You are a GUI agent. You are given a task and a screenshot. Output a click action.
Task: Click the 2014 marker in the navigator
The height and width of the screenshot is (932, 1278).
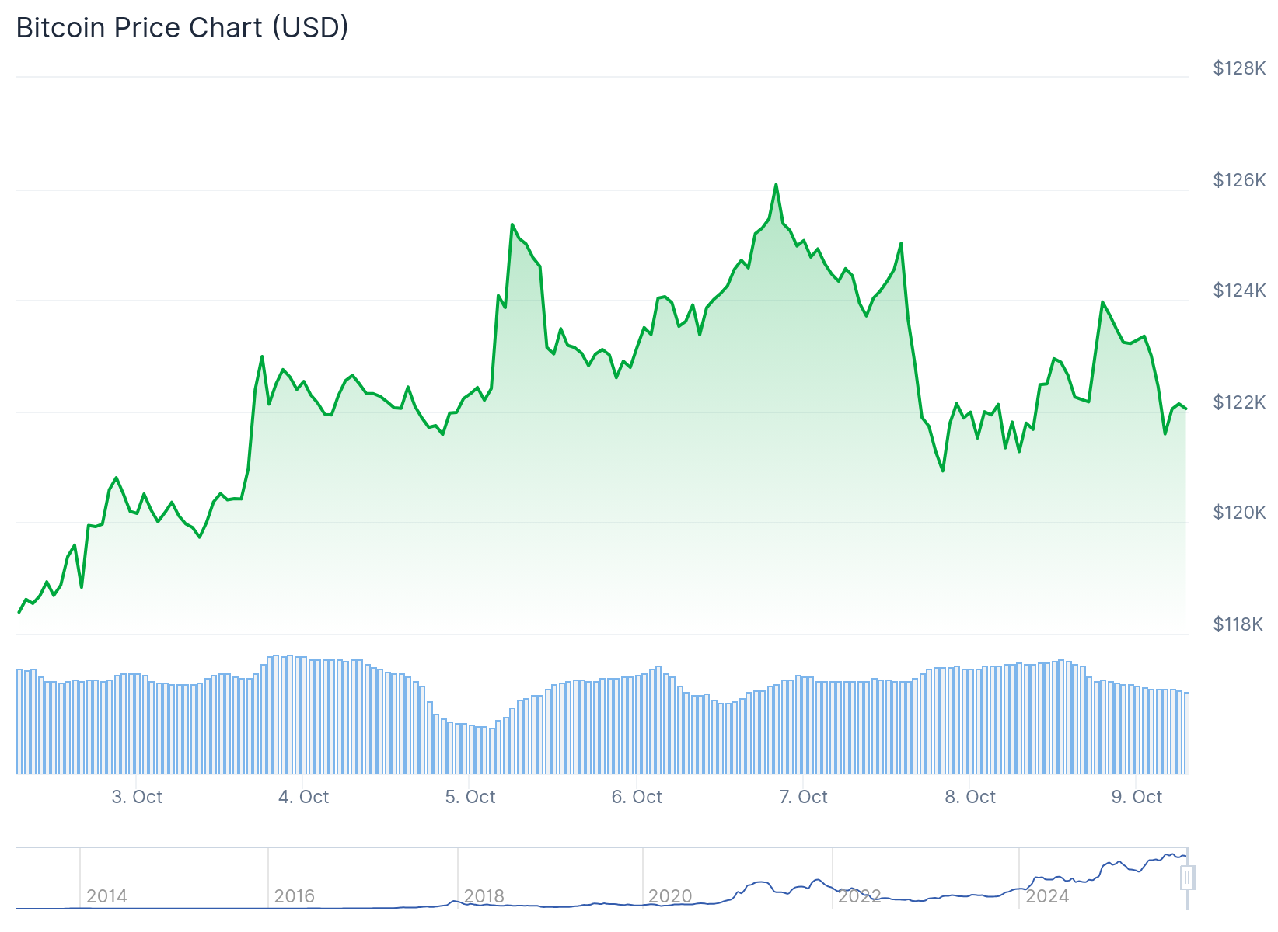pos(106,896)
